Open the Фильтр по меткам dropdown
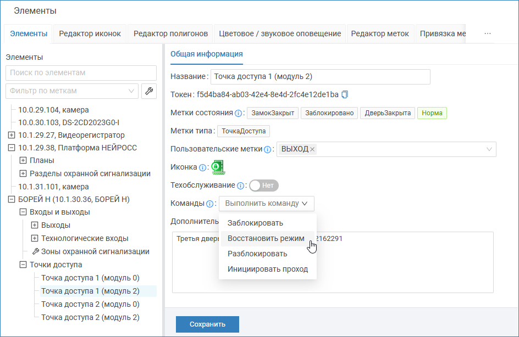 coord(71,91)
